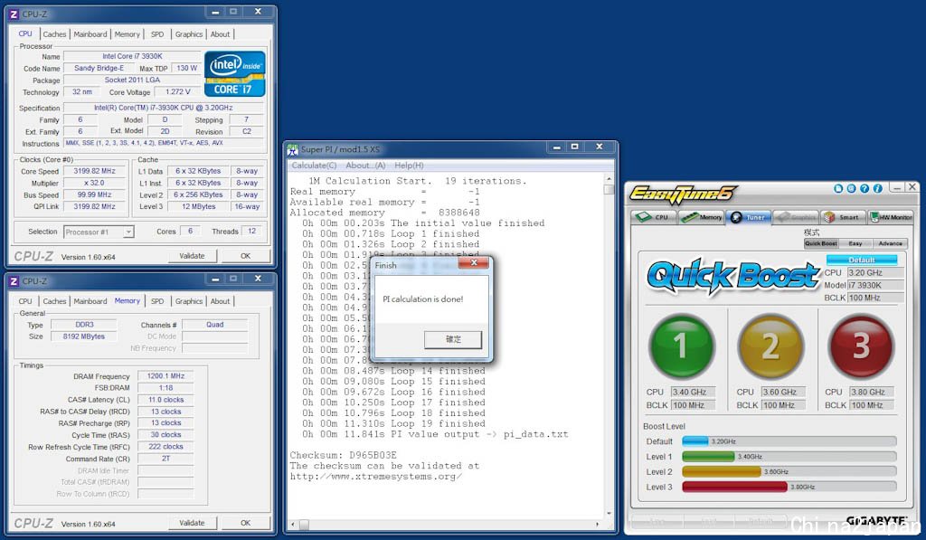Open the Help(H) menu in Super PI
Viewport: 926px width, 540px height.
(409, 166)
